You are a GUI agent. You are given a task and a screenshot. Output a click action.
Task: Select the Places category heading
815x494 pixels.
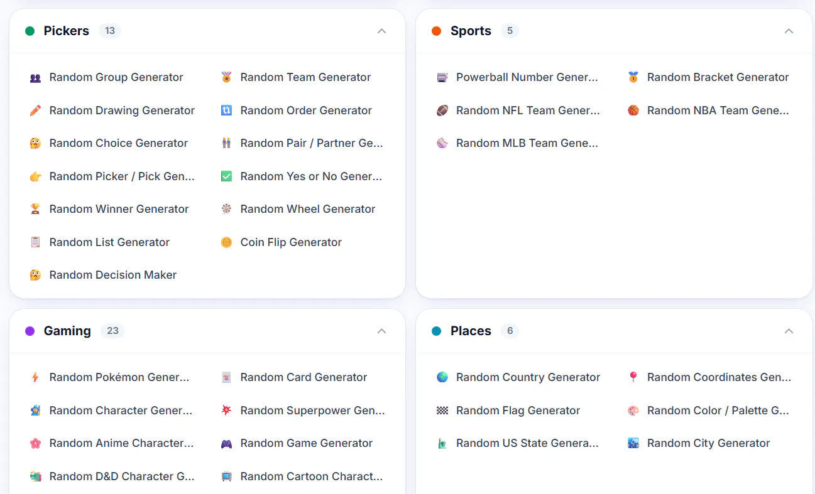coord(471,331)
